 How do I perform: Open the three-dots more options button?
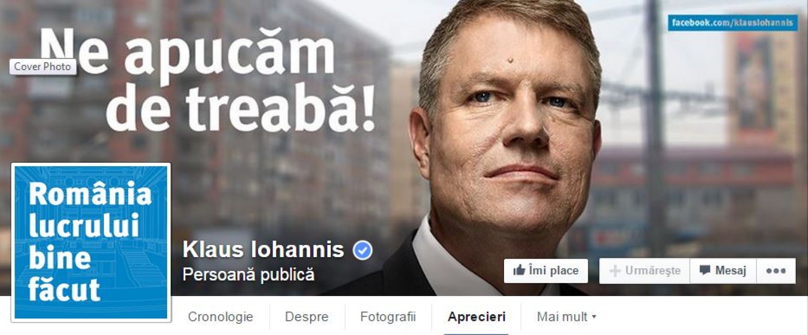(776, 271)
